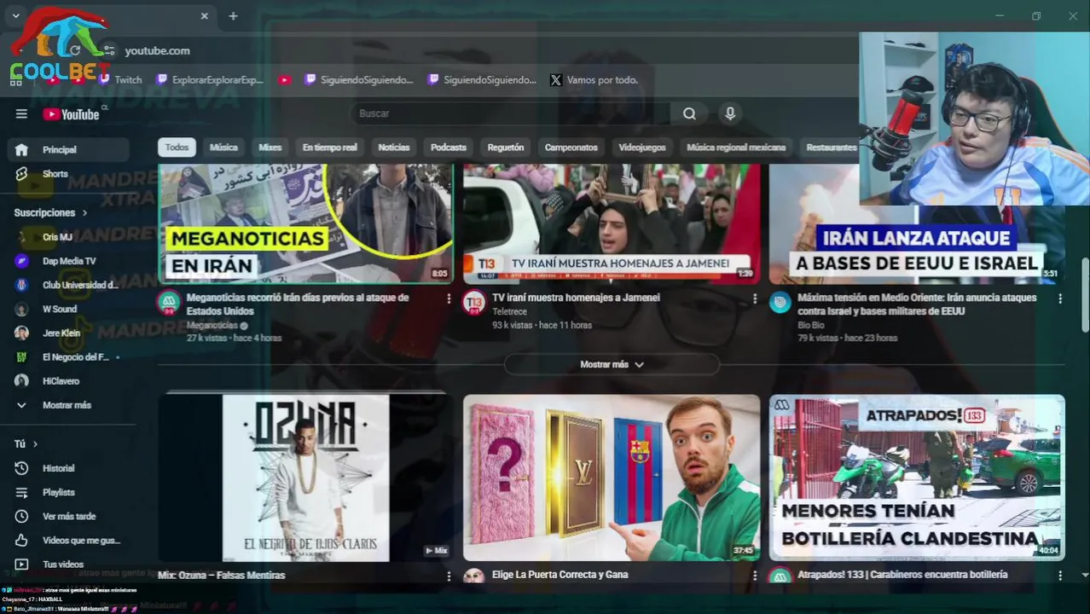Click the YouTube logo
This screenshot has width=1090, height=614.
click(72, 114)
